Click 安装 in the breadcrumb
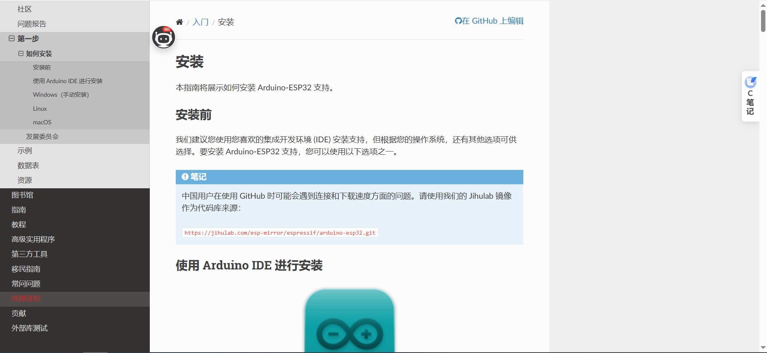 pyautogui.click(x=226, y=22)
